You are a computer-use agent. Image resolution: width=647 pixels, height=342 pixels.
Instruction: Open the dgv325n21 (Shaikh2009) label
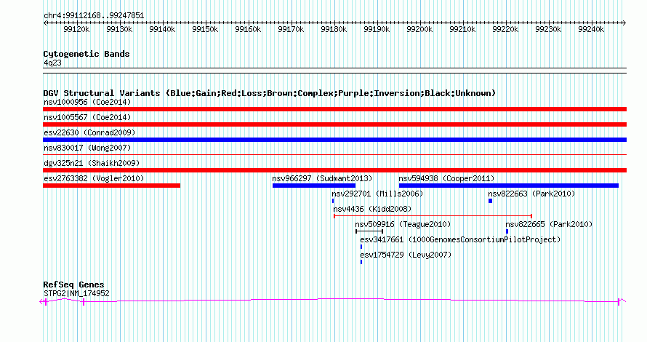coord(92,163)
